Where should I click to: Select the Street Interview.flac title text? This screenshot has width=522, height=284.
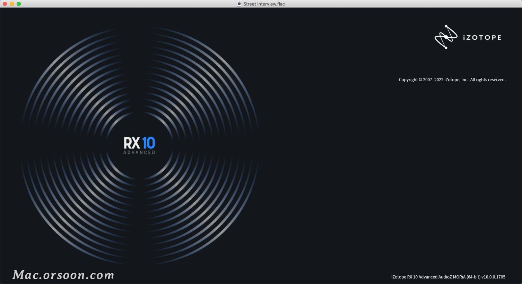click(x=264, y=4)
